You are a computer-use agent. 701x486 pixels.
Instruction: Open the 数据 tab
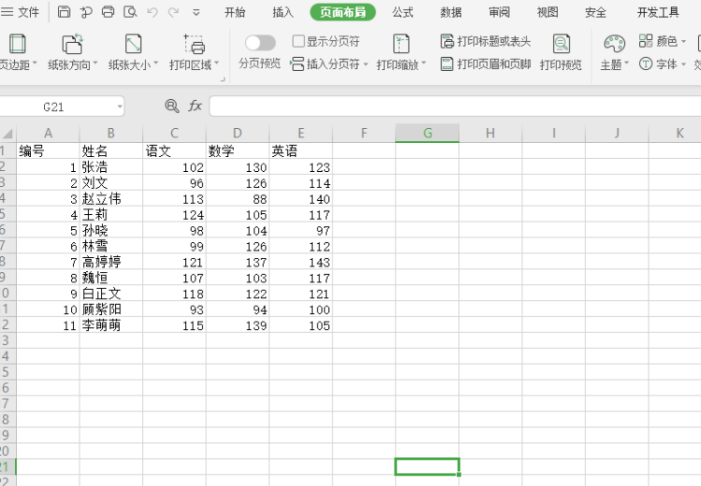(x=451, y=12)
